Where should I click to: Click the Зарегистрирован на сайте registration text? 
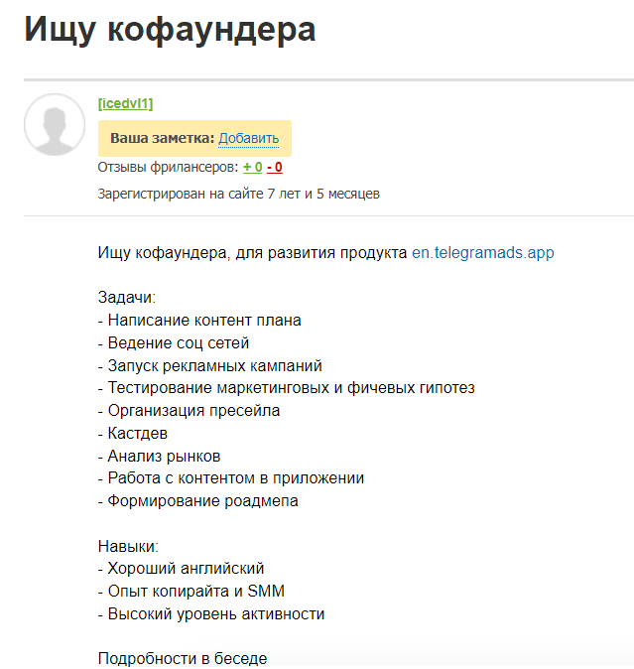pos(239,194)
